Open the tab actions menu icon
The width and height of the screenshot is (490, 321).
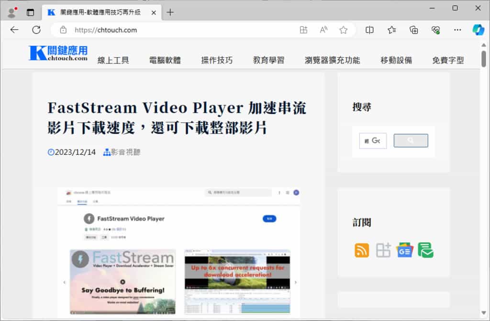pyautogui.click(x=30, y=12)
